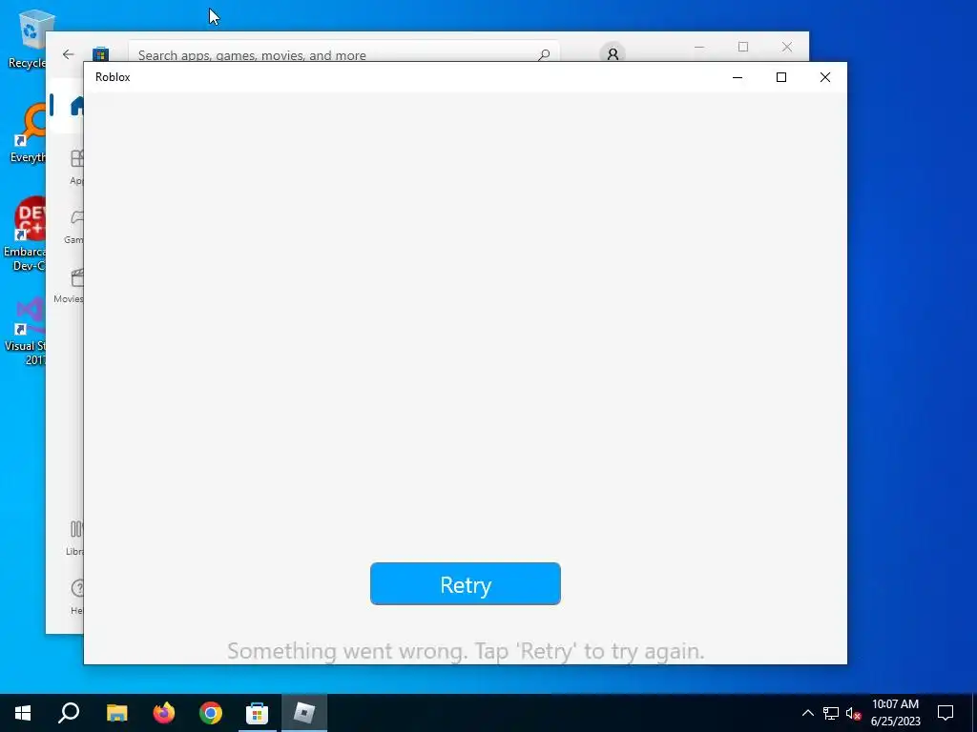The height and width of the screenshot is (732, 977).
Task: Maximize the Microsoft Store window
Action: [742, 47]
